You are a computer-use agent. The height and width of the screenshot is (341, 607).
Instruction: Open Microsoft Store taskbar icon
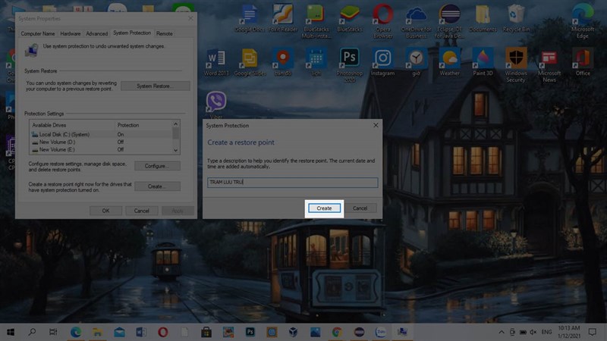coord(206,332)
